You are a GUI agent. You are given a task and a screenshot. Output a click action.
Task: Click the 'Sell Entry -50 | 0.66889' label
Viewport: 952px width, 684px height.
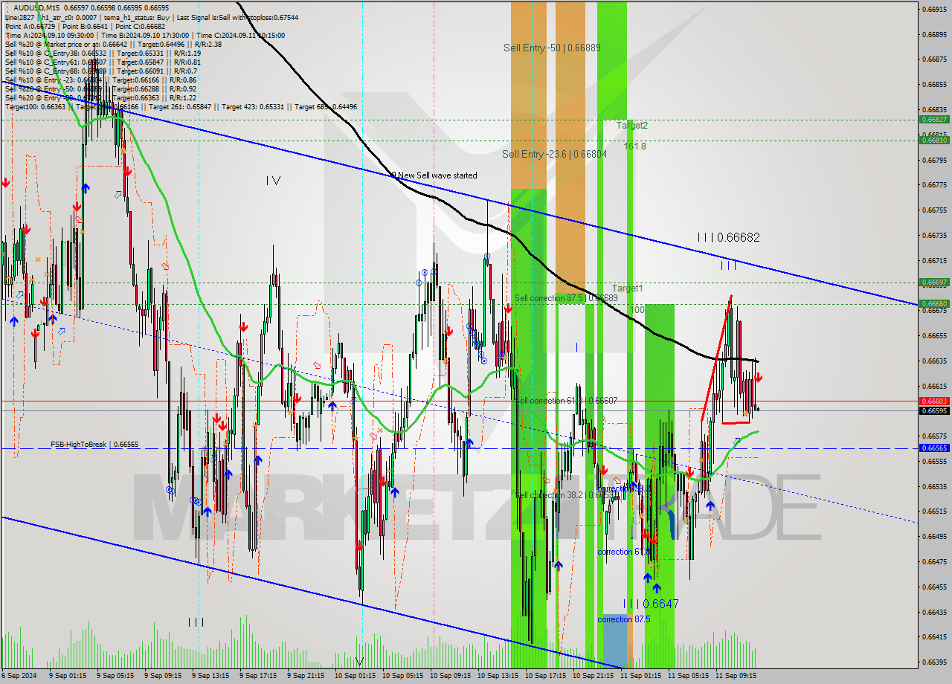[552, 48]
